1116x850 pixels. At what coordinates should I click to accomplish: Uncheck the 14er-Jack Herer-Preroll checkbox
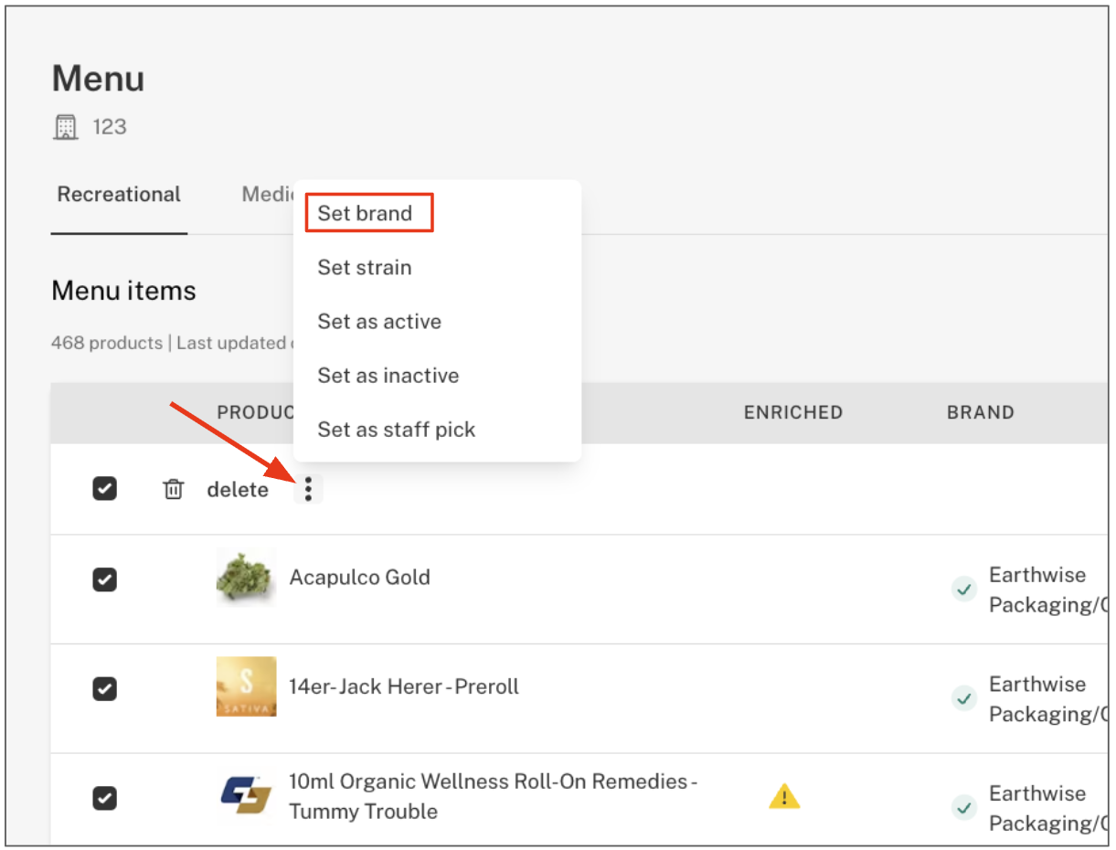105,688
